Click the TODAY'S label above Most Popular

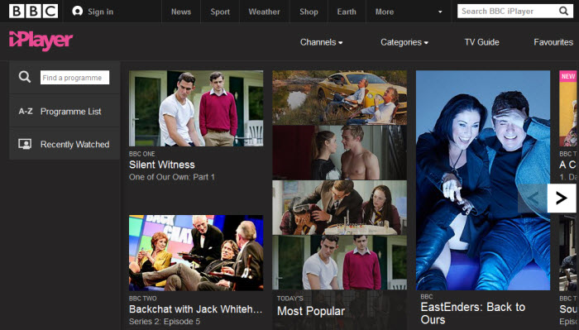289,299
